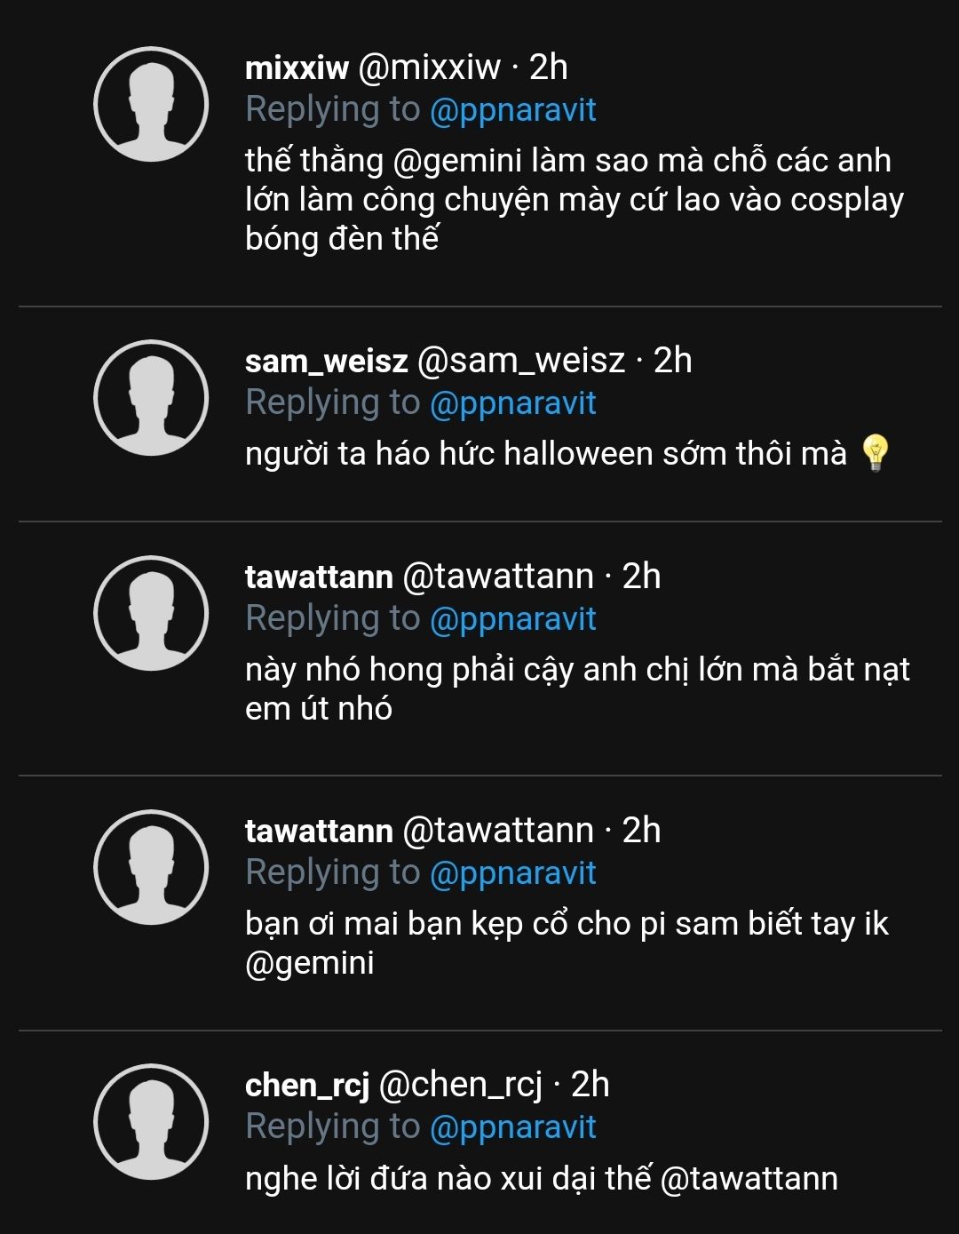
Task: Open @ppnaravit link under sam_weisz's name
Action: click(x=512, y=403)
